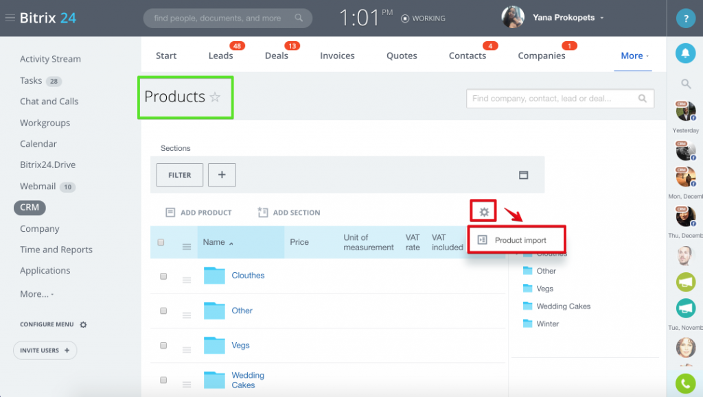Expand the user name dropdown arrow
Viewport: 703px width, 397px height.
(x=601, y=19)
